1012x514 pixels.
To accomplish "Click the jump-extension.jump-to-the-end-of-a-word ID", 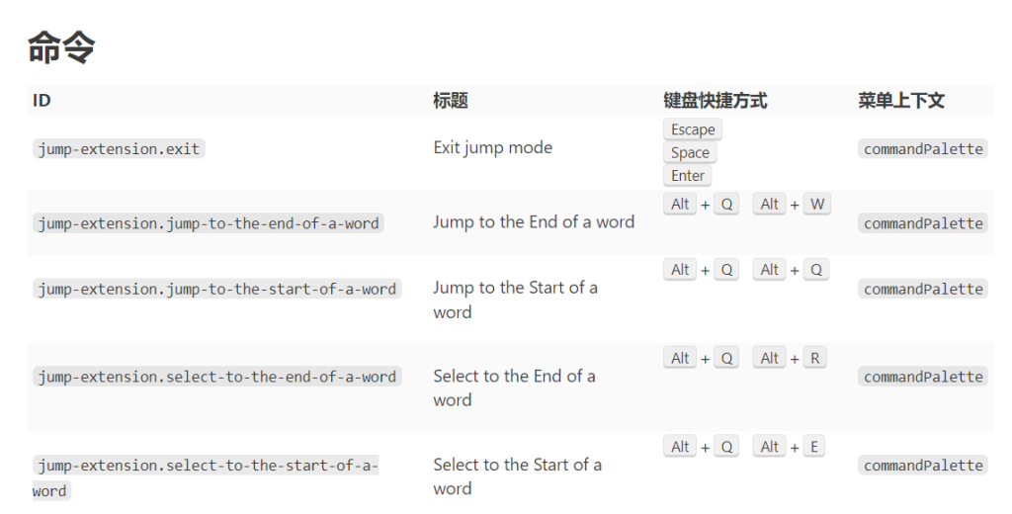I will [x=209, y=223].
